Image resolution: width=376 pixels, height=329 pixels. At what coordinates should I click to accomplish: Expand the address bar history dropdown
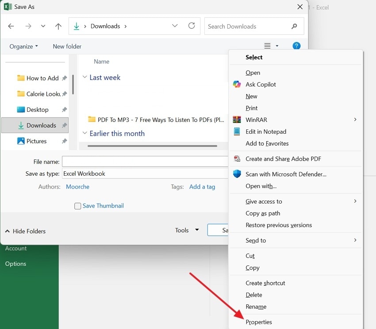pyautogui.click(x=175, y=25)
